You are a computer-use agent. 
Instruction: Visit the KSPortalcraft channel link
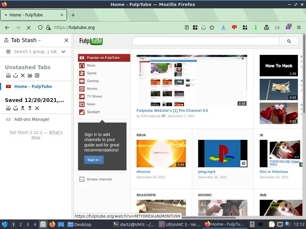coord(151,116)
